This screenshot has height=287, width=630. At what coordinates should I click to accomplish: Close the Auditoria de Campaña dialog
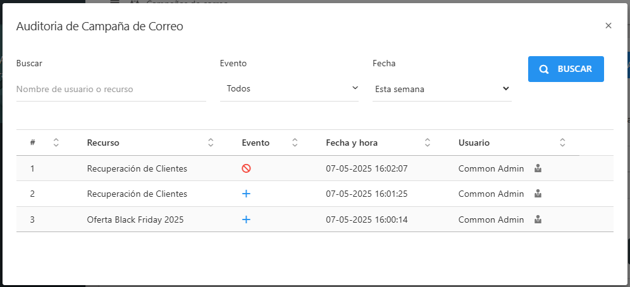pyautogui.click(x=608, y=26)
